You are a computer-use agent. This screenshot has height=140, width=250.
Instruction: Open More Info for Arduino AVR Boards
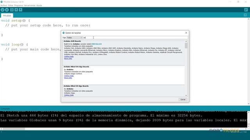coord(68,59)
